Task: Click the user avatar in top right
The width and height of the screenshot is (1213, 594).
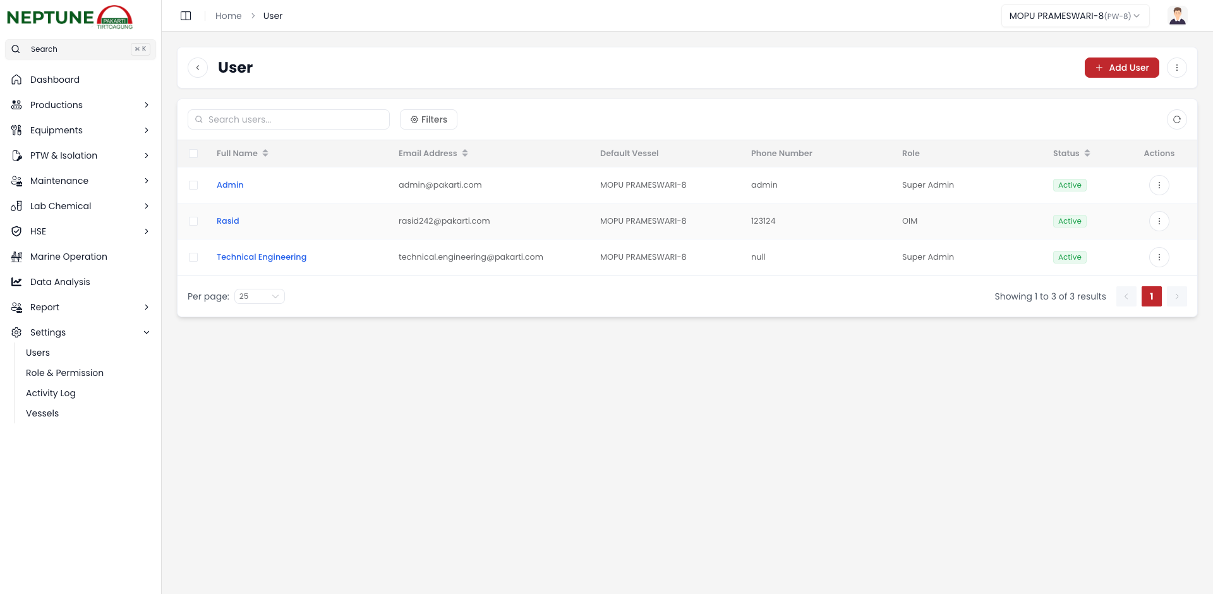Action: (x=1177, y=16)
